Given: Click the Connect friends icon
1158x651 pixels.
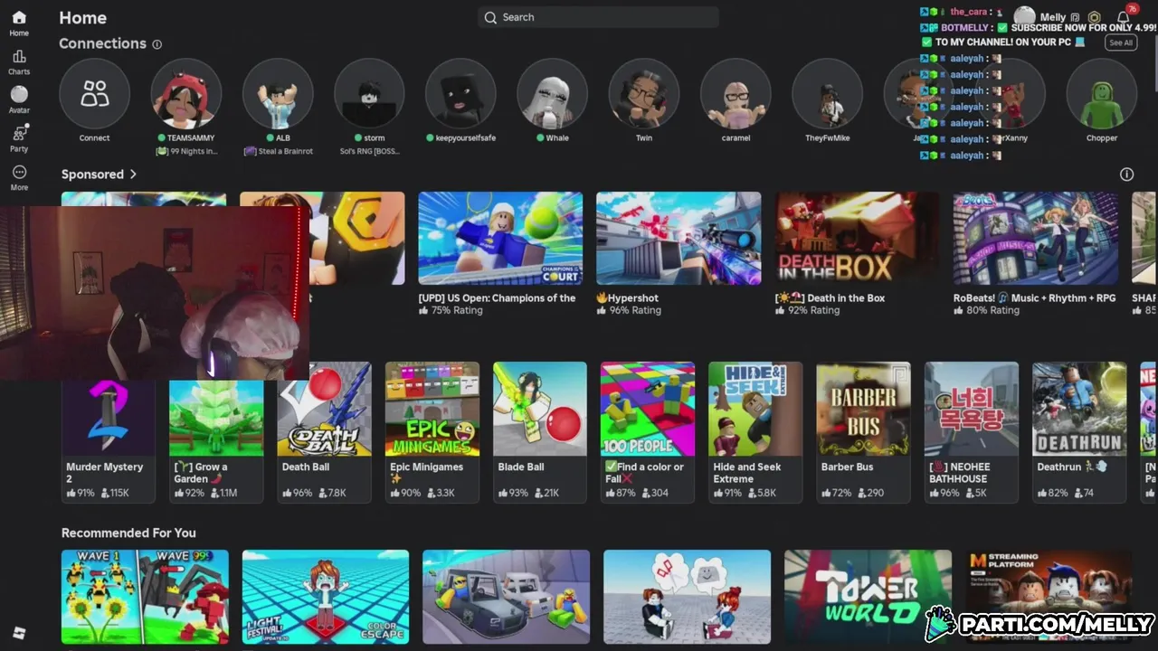Looking at the screenshot, I should coord(94,94).
